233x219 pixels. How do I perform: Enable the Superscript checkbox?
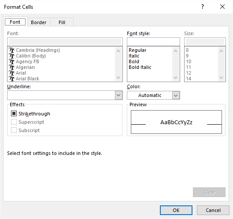click(14, 122)
